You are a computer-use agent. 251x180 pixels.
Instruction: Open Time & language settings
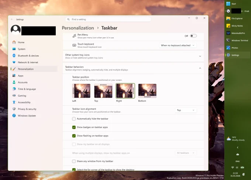[x=34, y=89]
